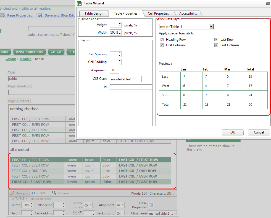The image size is (271, 218).
Task: Click the Cell Padding spinner
Action: point(120,62)
